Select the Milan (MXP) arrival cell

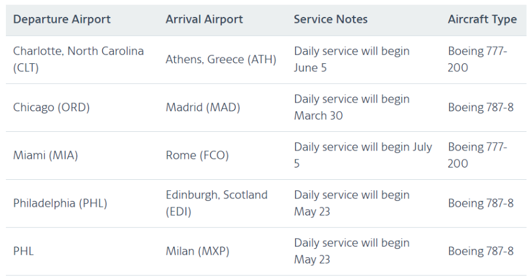tap(198, 251)
